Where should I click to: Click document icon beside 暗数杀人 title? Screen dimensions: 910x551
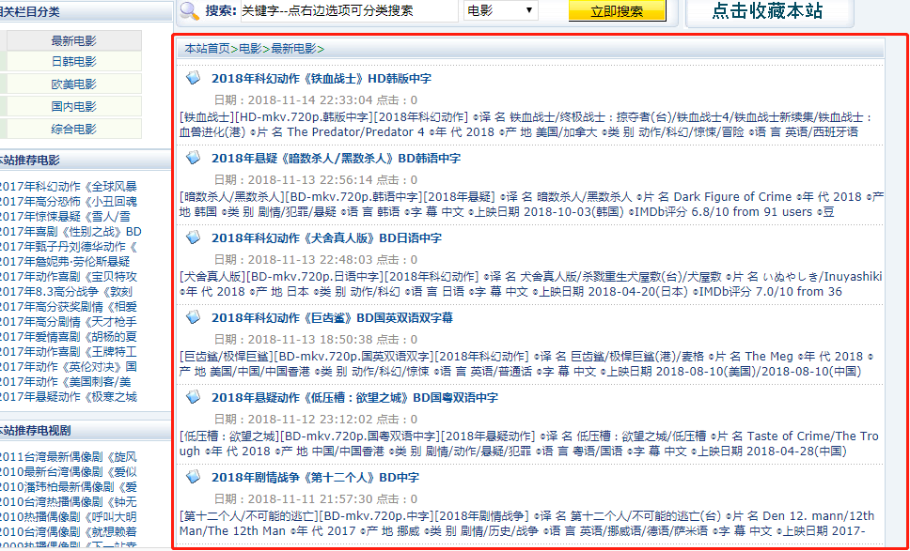[193, 157]
